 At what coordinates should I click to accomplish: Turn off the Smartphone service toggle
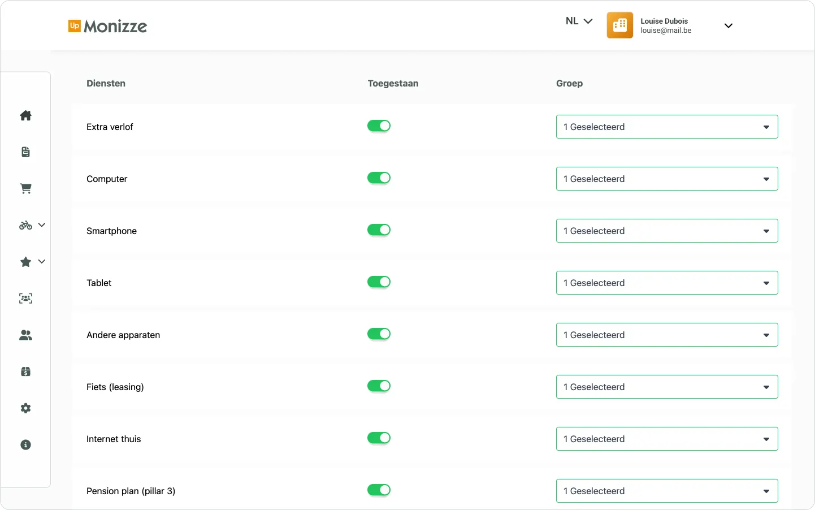[379, 230]
